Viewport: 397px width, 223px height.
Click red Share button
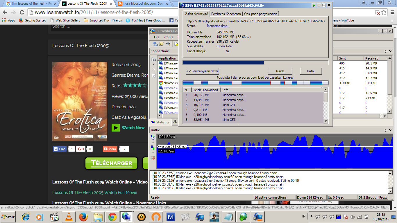coord(110,149)
